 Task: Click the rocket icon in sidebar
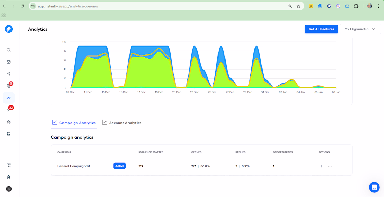(9, 177)
